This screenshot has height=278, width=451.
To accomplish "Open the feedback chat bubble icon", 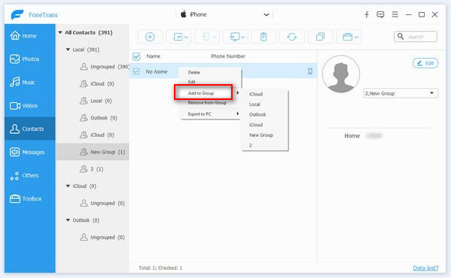I will tap(380, 14).
